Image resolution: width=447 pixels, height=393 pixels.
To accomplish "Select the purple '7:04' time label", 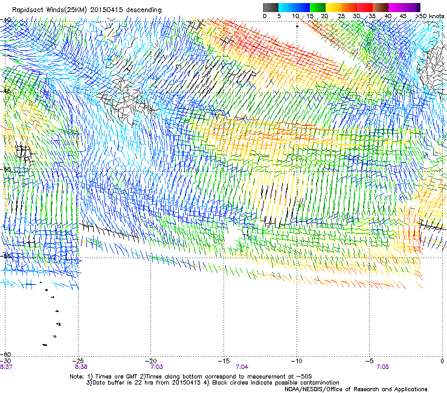I will click(x=242, y=367).
